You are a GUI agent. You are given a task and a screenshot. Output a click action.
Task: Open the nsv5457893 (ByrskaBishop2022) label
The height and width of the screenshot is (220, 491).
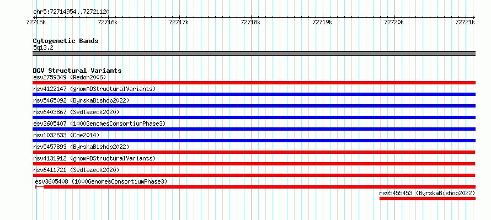tap(81, 147)
